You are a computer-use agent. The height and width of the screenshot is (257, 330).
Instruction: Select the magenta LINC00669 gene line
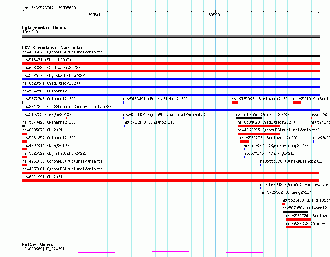click(171, 253)
